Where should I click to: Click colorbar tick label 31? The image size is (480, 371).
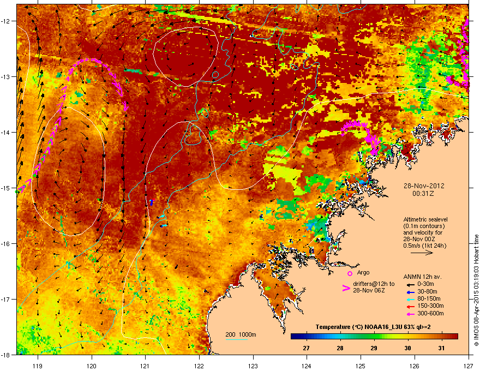point(441,348)
